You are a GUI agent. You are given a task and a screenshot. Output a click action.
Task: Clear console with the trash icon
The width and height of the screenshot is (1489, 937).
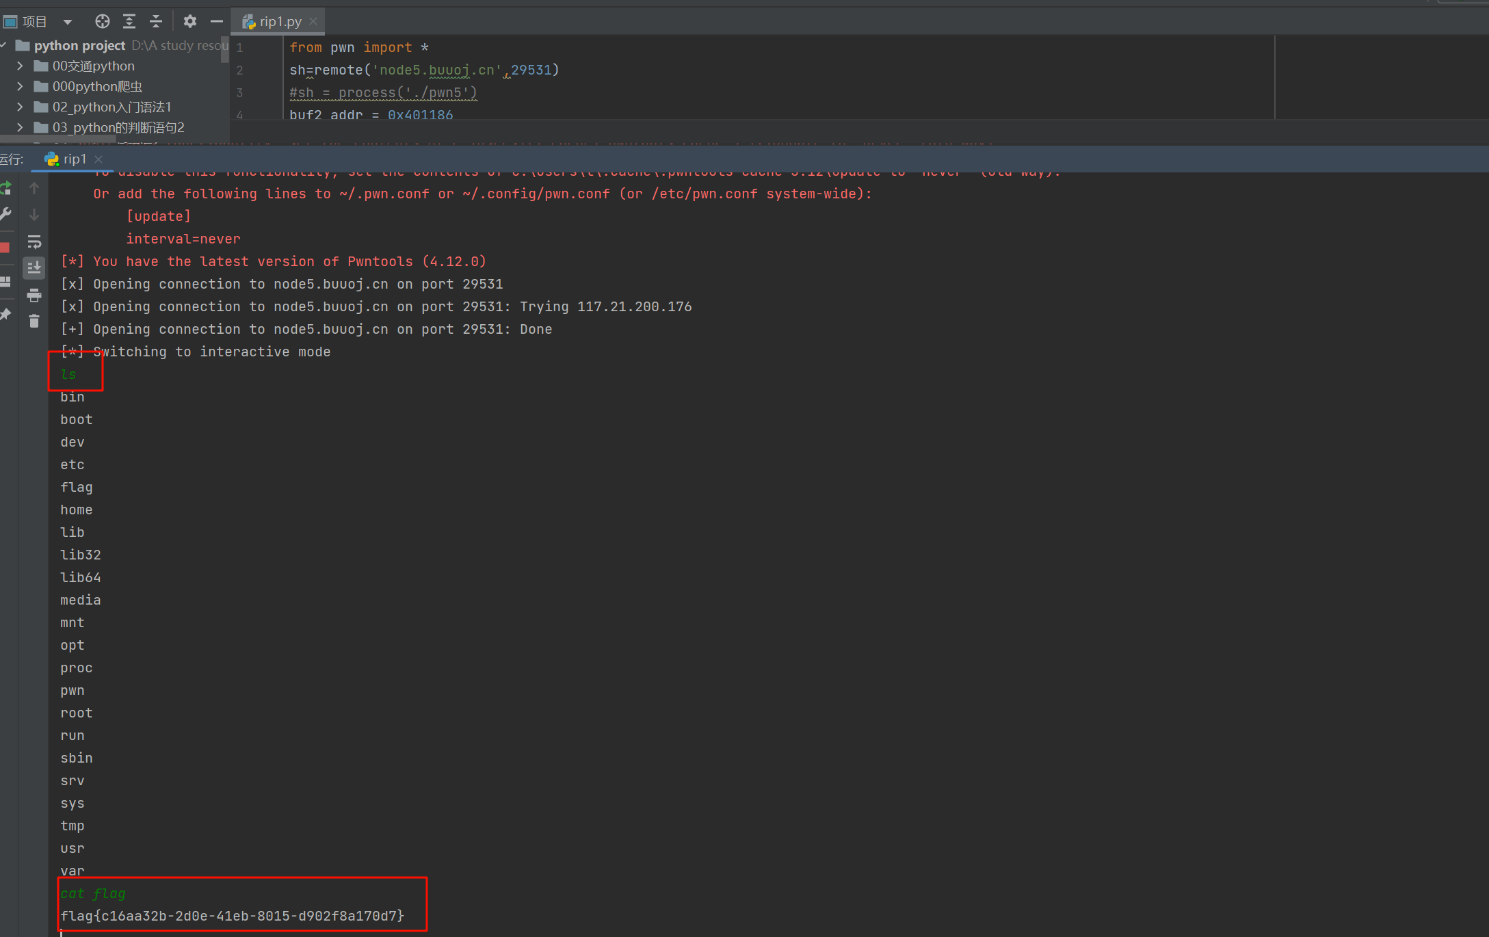coord(34,321)
